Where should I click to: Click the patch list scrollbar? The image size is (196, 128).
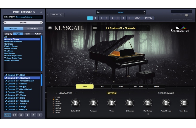(x=41, y=80)
